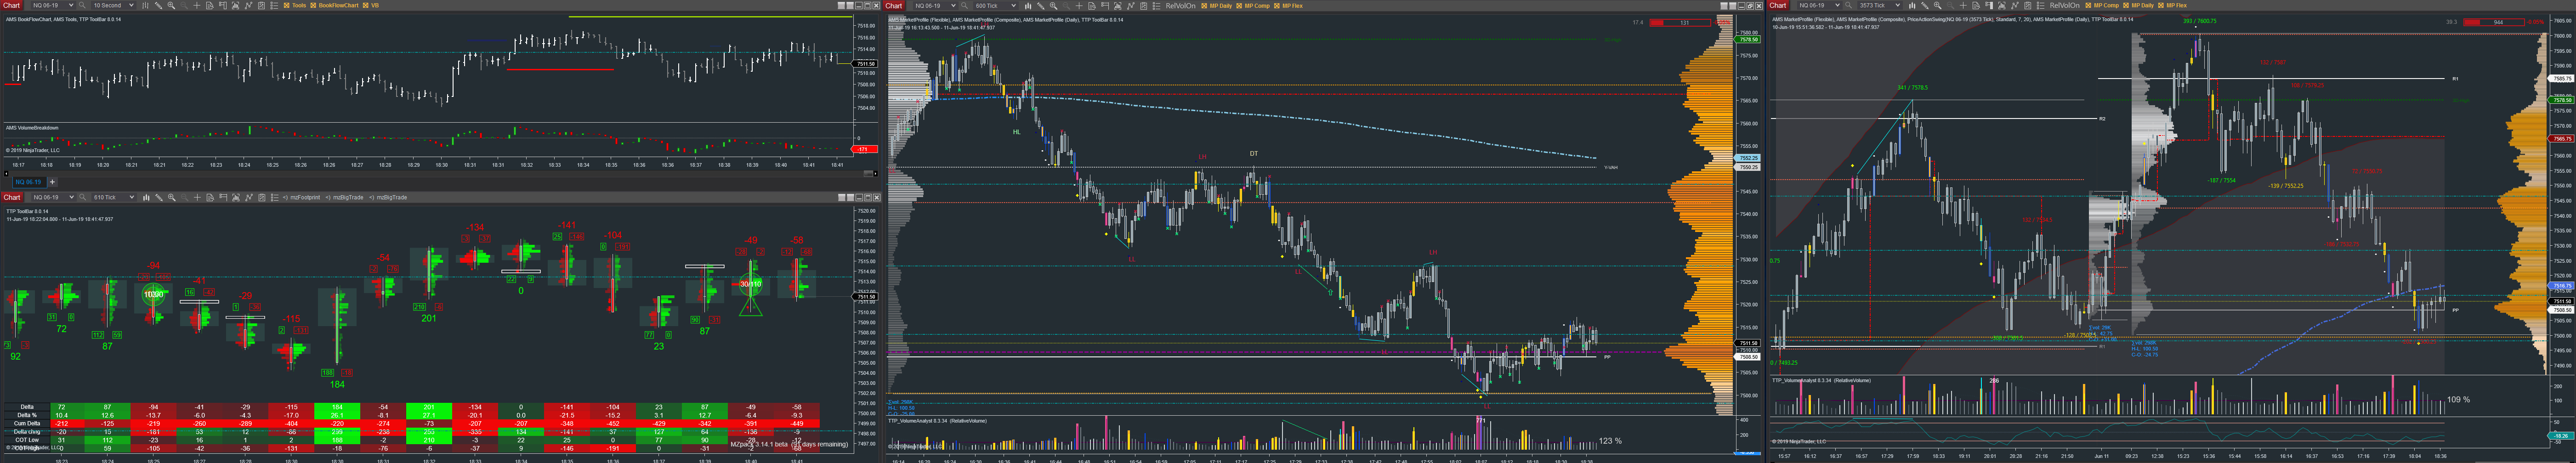Click RelVolOn button in the 600 Tick chart
The image size is (2576, 463).
click(x=1180, y=6)
